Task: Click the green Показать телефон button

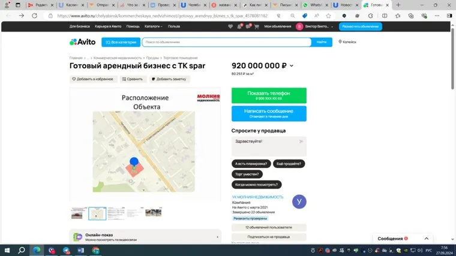Action: coord(268,95)
